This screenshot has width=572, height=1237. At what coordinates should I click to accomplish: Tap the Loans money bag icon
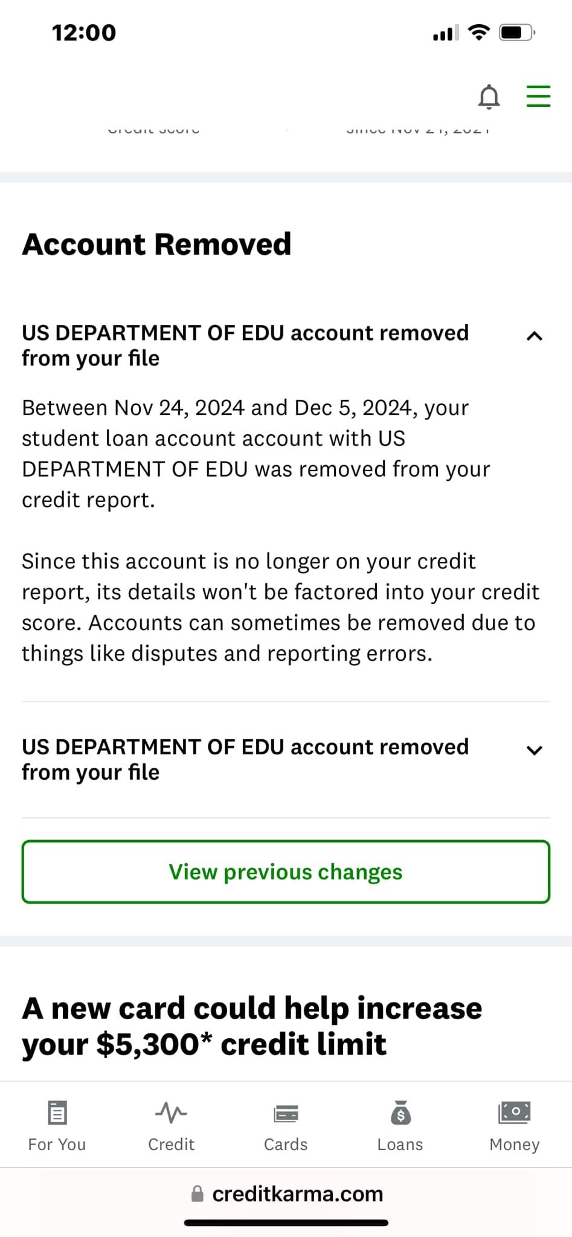(400, 1112)
